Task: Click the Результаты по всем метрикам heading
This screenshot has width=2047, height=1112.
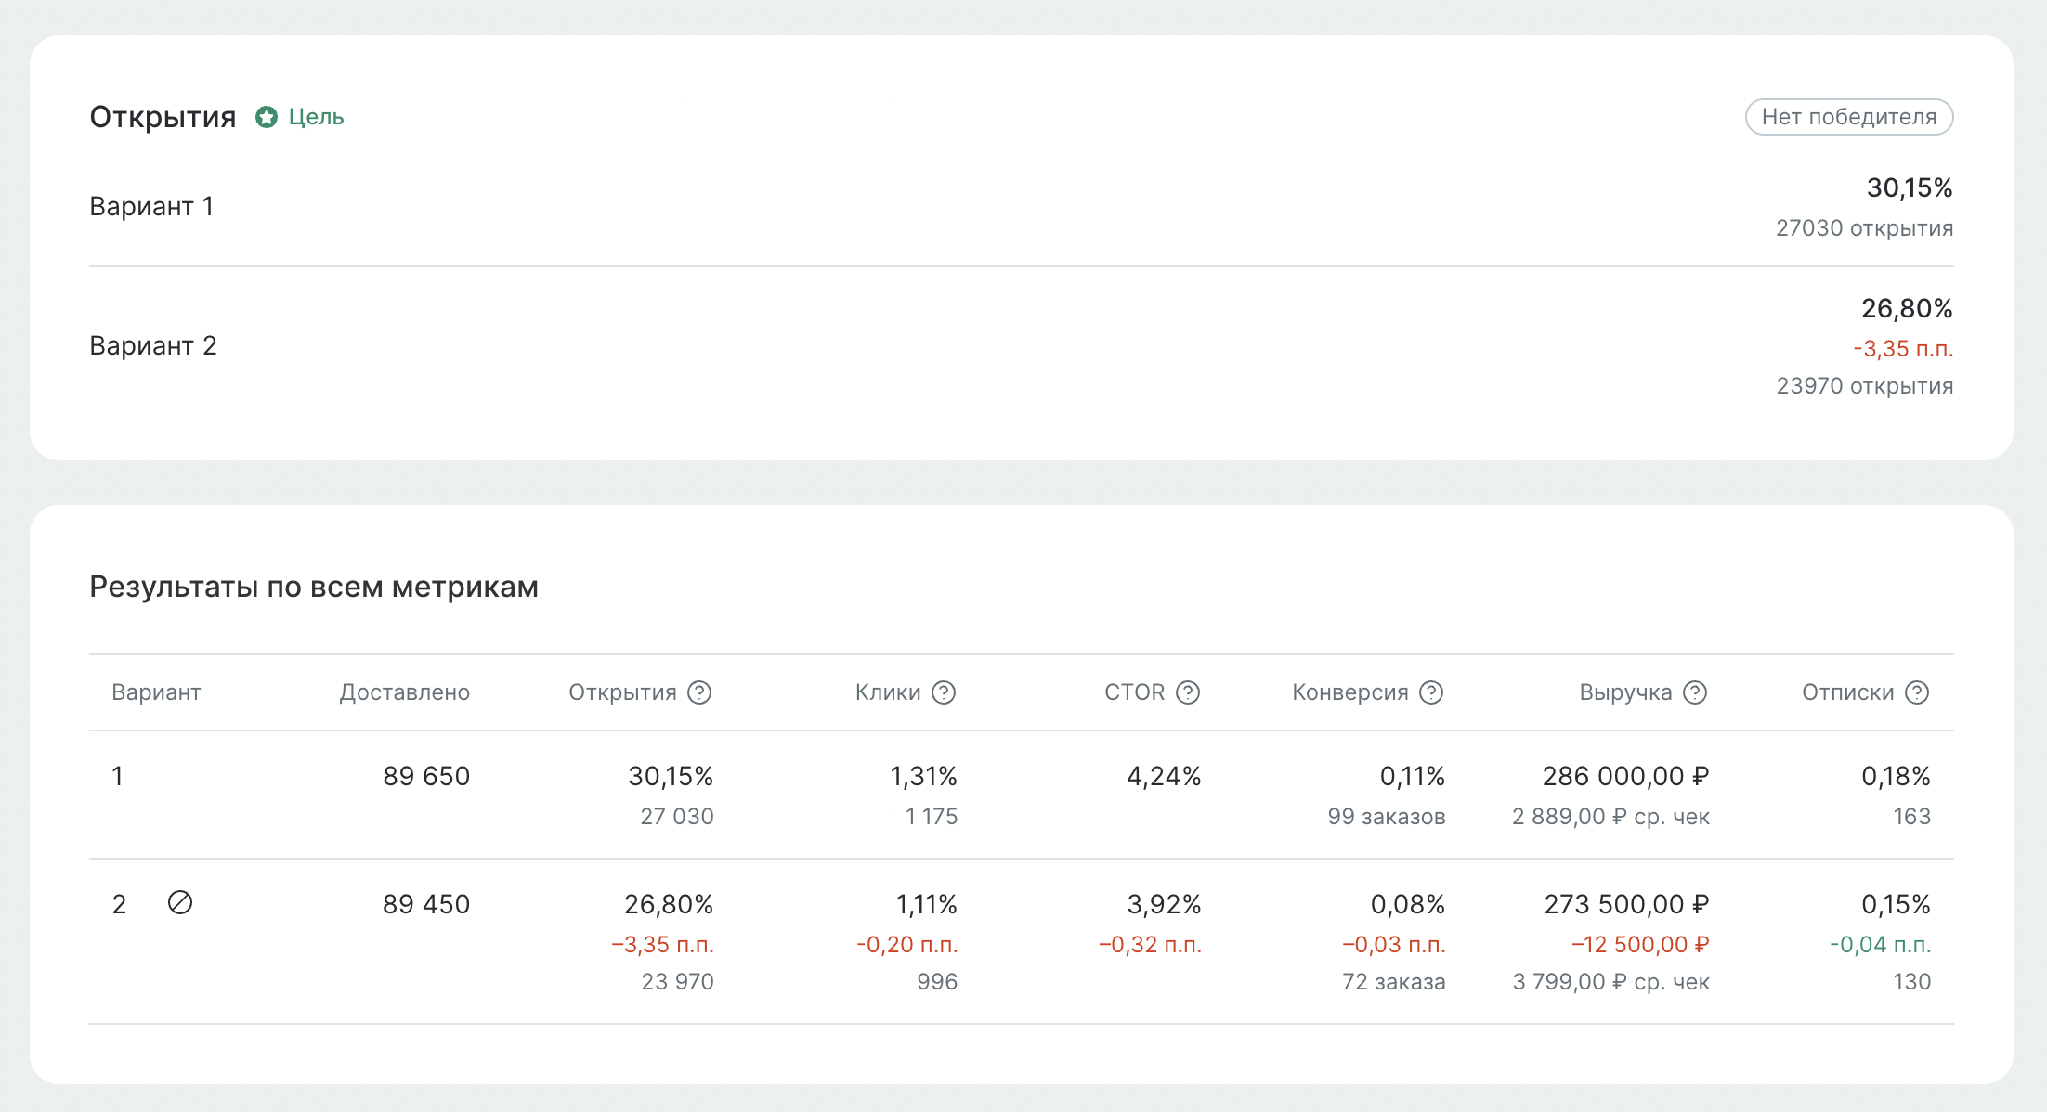Action: [x=314, y=587]
